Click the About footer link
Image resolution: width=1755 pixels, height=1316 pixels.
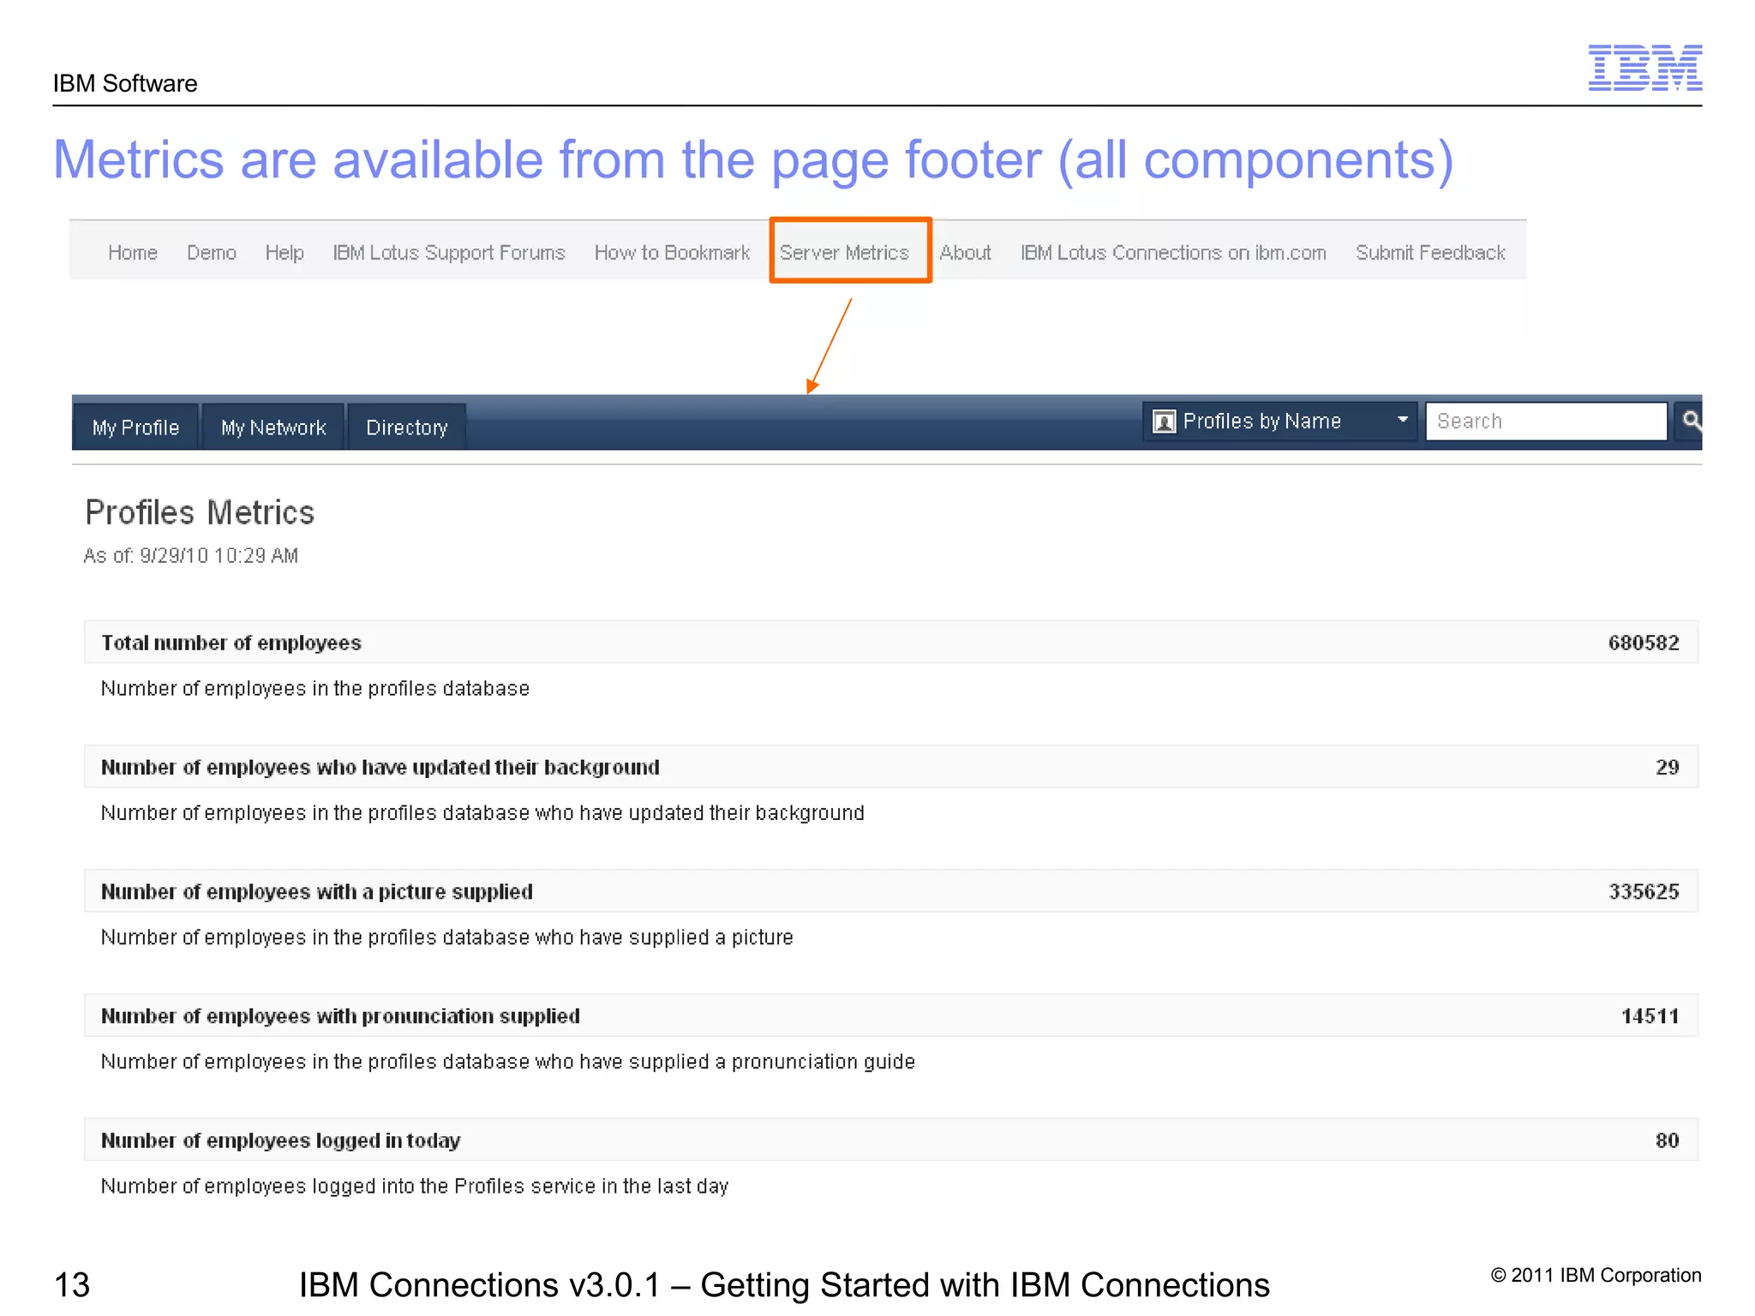coord(965,253)
